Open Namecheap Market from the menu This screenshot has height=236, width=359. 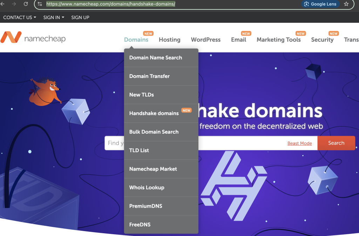(153, 169)
